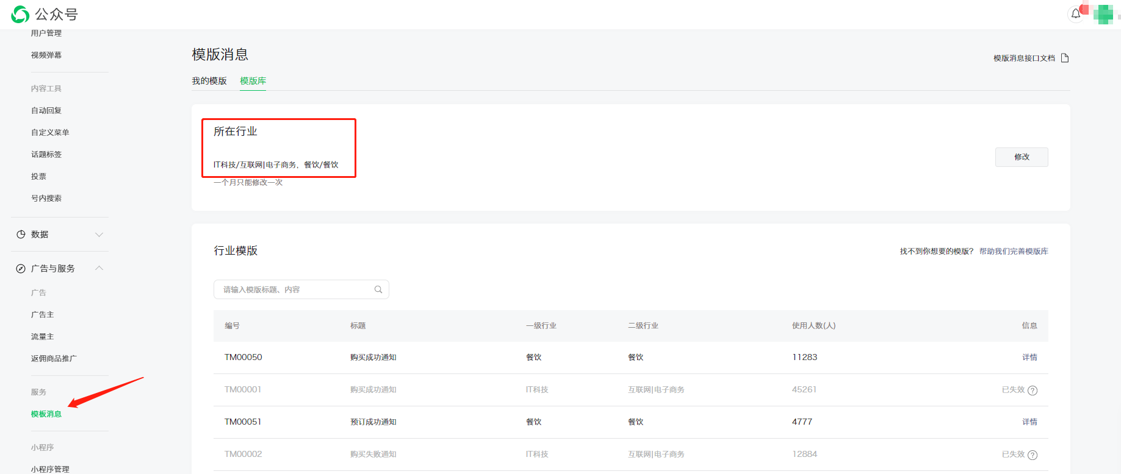This screenshot has width=1121, height=474.
Task: Click the help icon for expired TM00002
Action: (1033, 455)
